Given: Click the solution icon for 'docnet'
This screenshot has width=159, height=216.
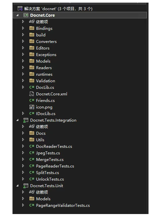Looking at the screenshot, I should pos(20,9).
